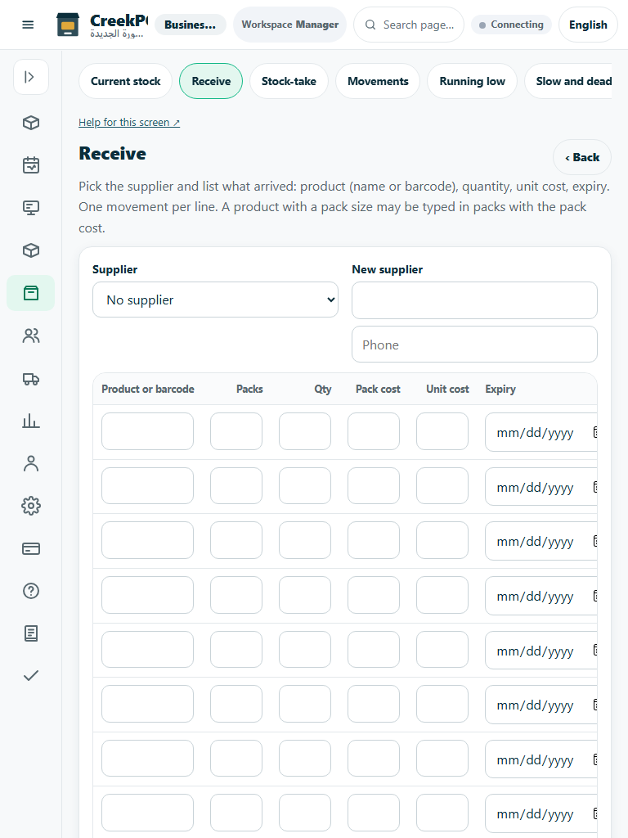Open the delivery truck sidebar icon
The height and width of the screenshot is (838, 628).
[x=31, y=378]
